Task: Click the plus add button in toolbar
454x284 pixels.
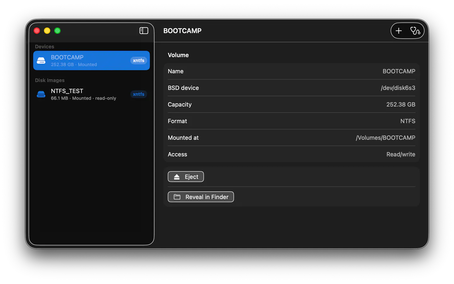Action: (399, 31)
